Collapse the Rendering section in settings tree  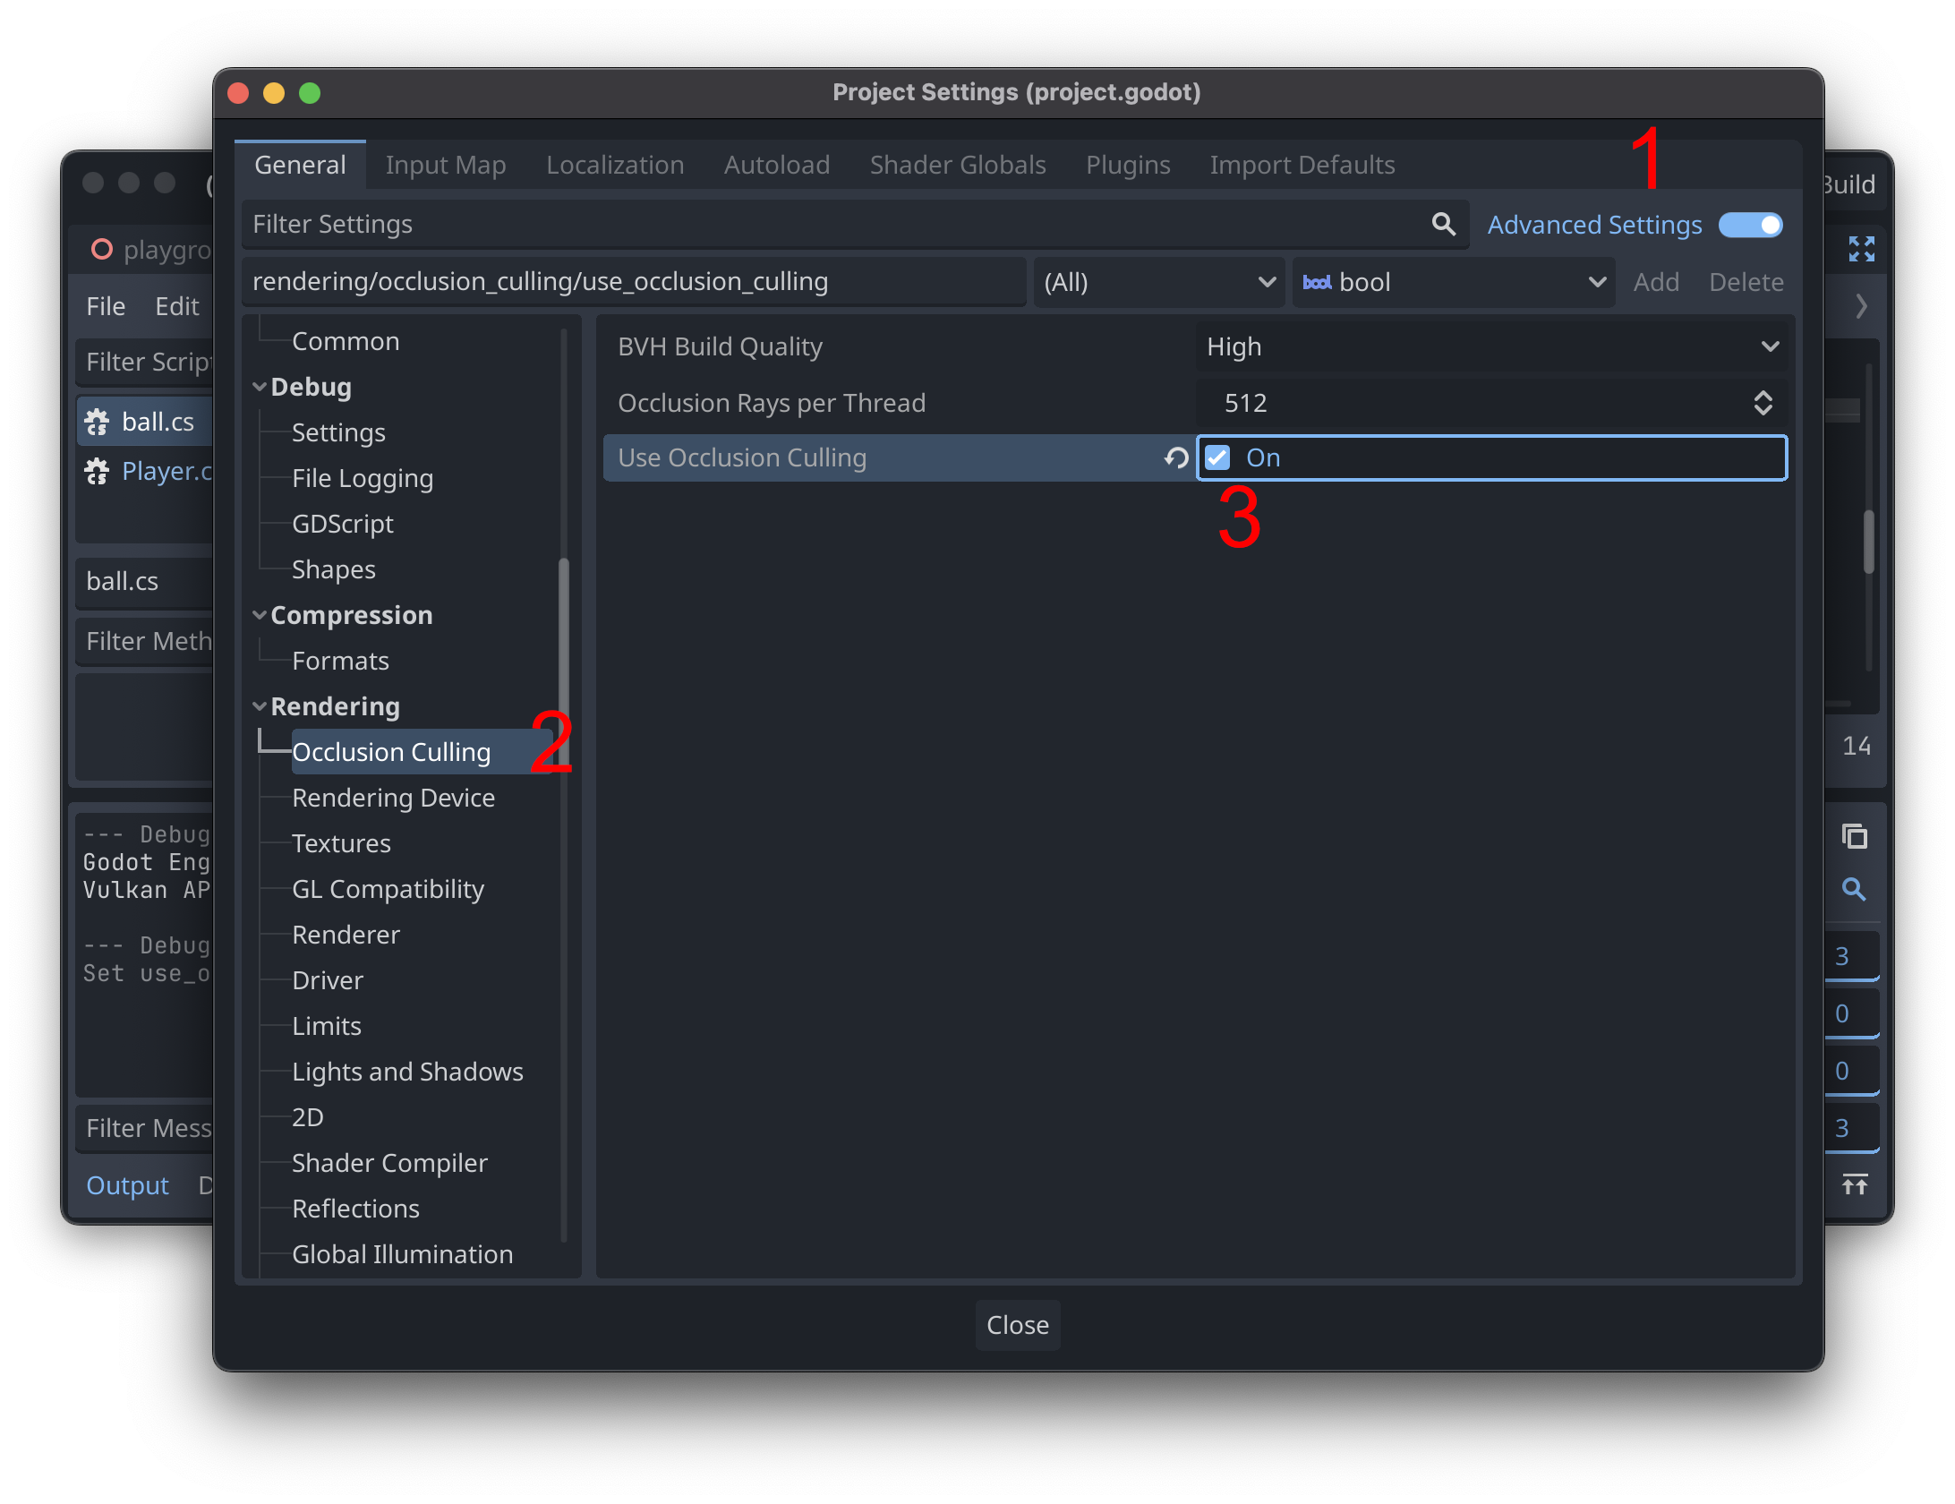pos(260,706)
